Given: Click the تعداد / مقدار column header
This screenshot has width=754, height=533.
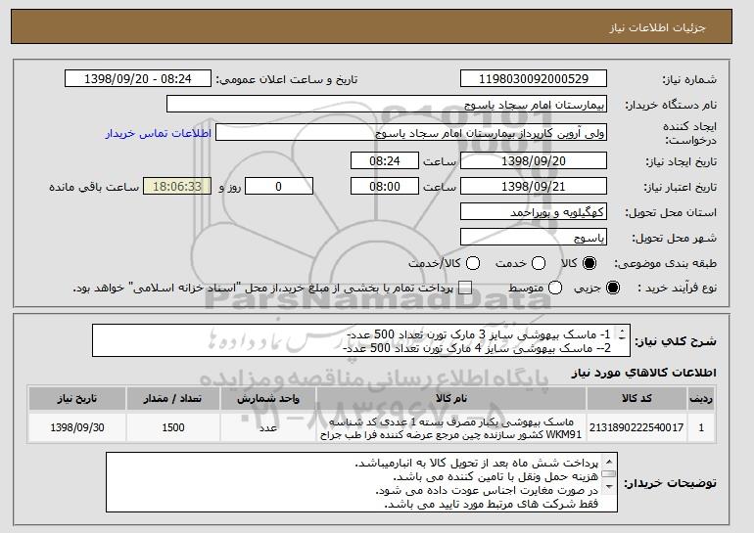Looking at the screenshot, I should (173, 399).
